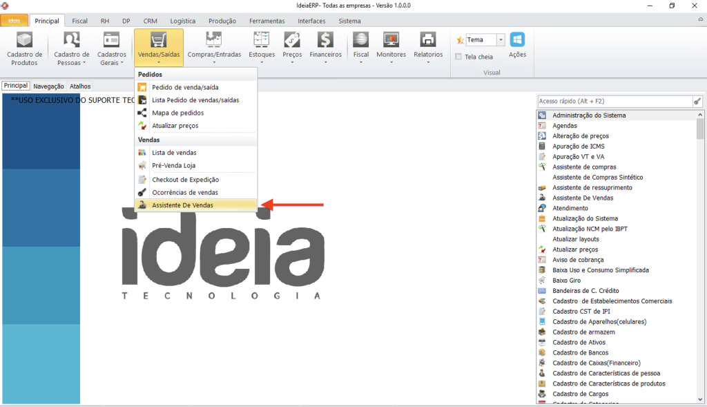Open the Compras/Entradas dropdown menu
The height and width of the screenshot is (407, 707).
click(x=214, y=62)
